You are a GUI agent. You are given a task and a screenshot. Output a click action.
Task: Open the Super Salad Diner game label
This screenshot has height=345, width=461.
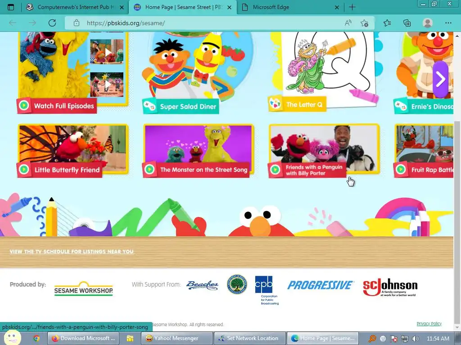point(181,106)
